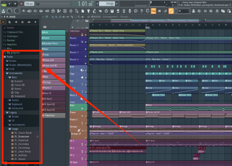Mute the Master 3 track green light

[86, 56]
